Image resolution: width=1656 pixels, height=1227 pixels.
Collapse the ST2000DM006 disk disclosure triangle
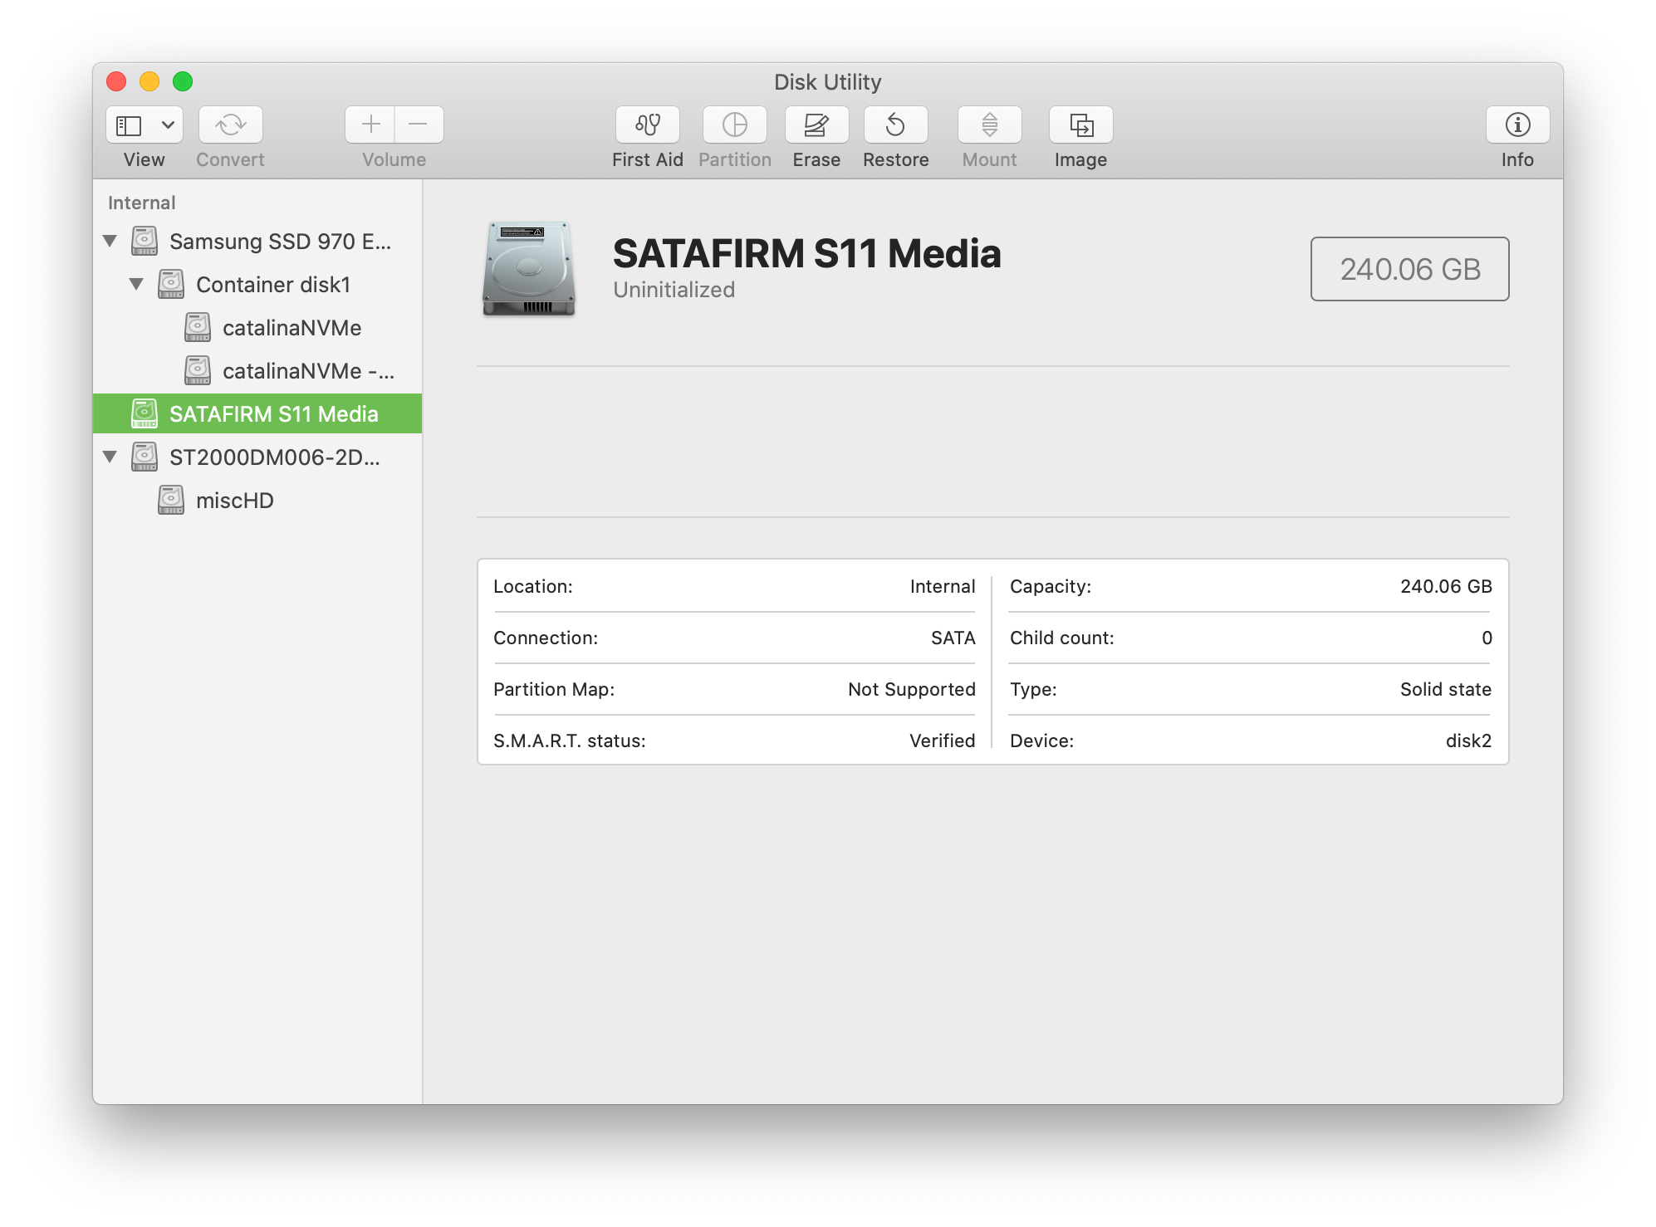(110, 457)
